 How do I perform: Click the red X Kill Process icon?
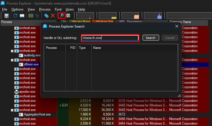pos(53,16)
